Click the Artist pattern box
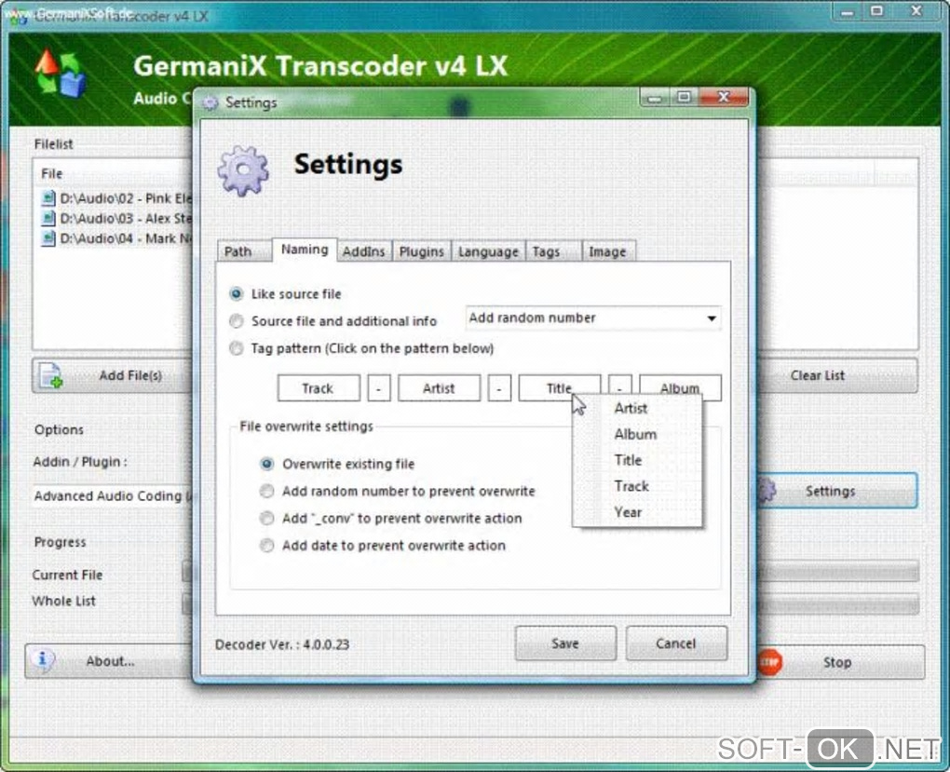Viewport: 950px width, 772px height. tap(440, 387)
